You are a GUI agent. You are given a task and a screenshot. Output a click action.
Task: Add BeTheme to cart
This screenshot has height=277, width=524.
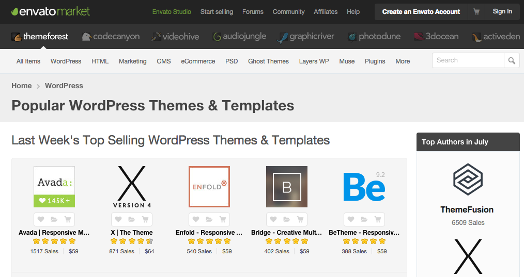(378, 219)
